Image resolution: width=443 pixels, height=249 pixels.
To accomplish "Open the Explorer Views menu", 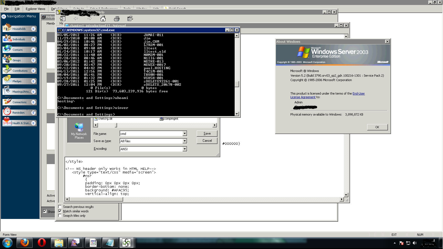I will [35, 9].
